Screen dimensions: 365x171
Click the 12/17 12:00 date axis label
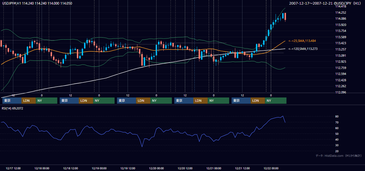click(13, 168)
